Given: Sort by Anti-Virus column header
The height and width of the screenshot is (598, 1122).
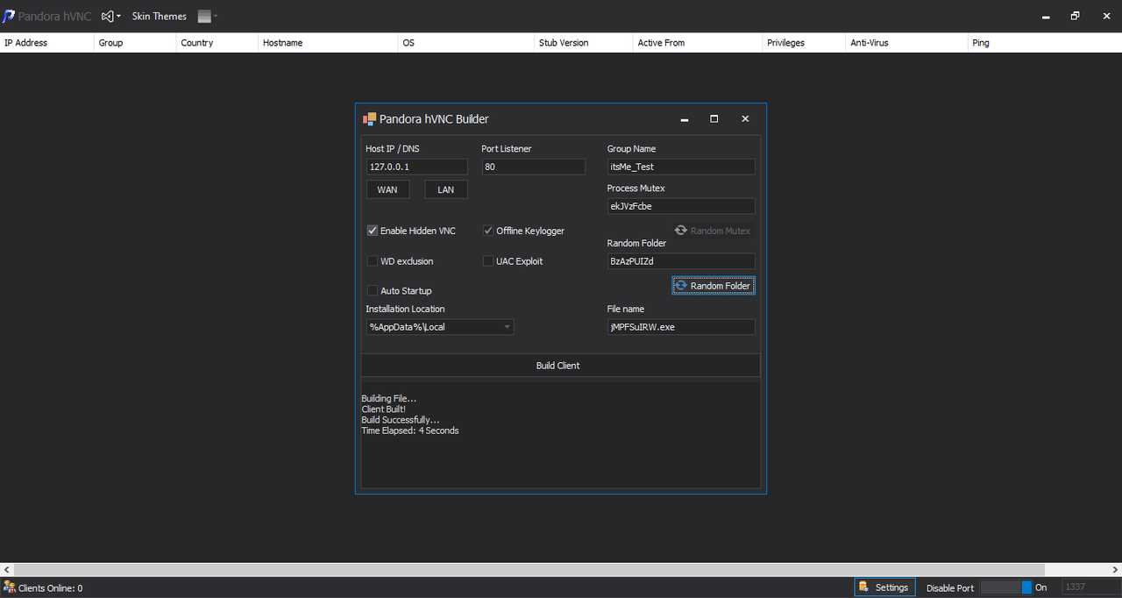Looking at the screenshot, I should pos(907,43).
